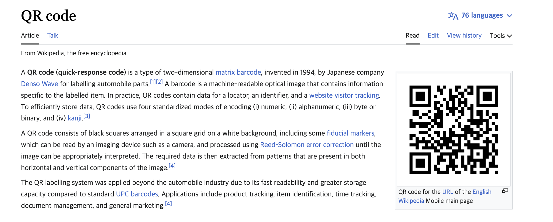Click the QR code page title
Viewport: 553px width, 222px height.
coord(49,16)
